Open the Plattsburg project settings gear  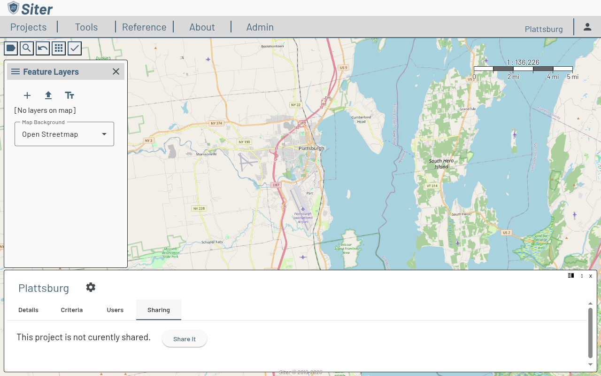91,287
